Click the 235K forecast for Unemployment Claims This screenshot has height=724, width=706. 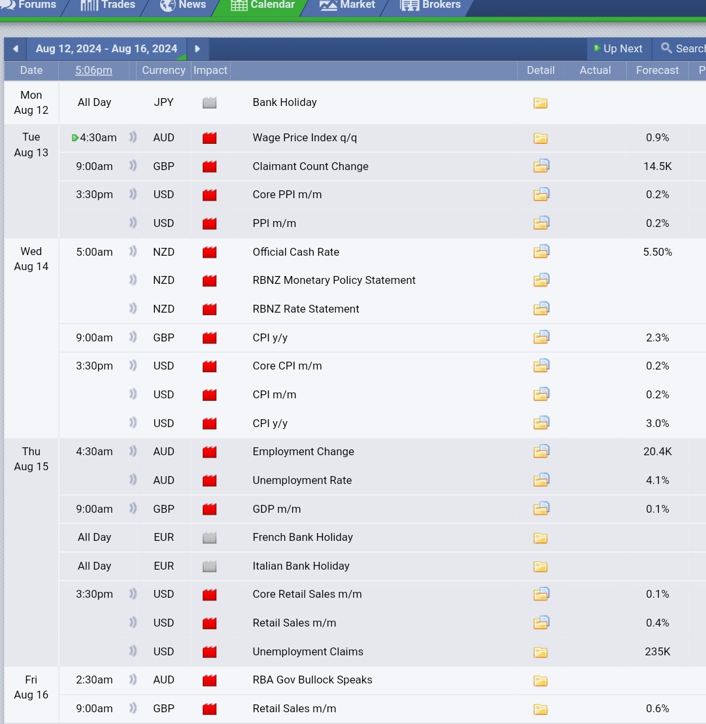click(x=658, y=651)
